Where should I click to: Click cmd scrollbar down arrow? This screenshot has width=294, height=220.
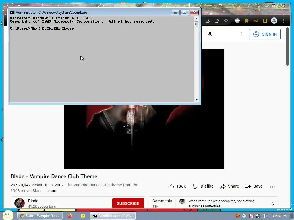[x=196, y=100]
